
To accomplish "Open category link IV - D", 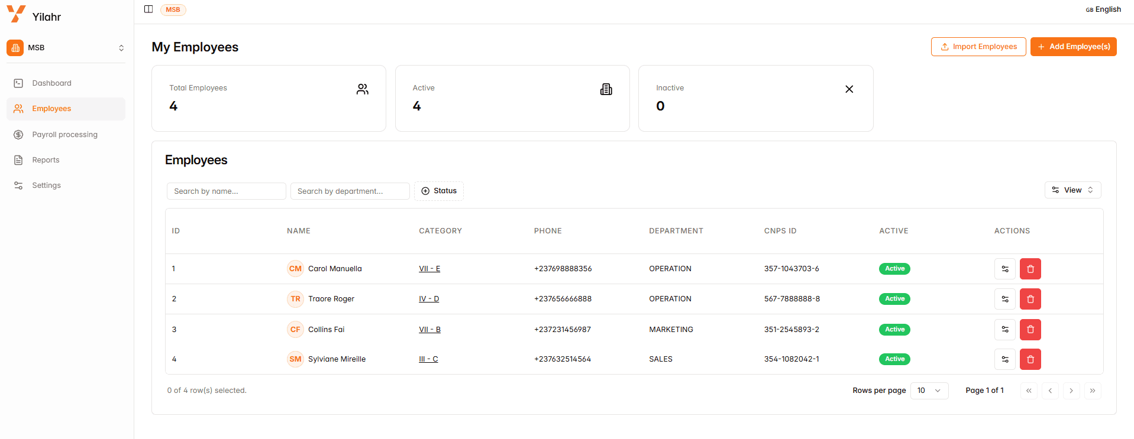I will [x=429, y=299].
